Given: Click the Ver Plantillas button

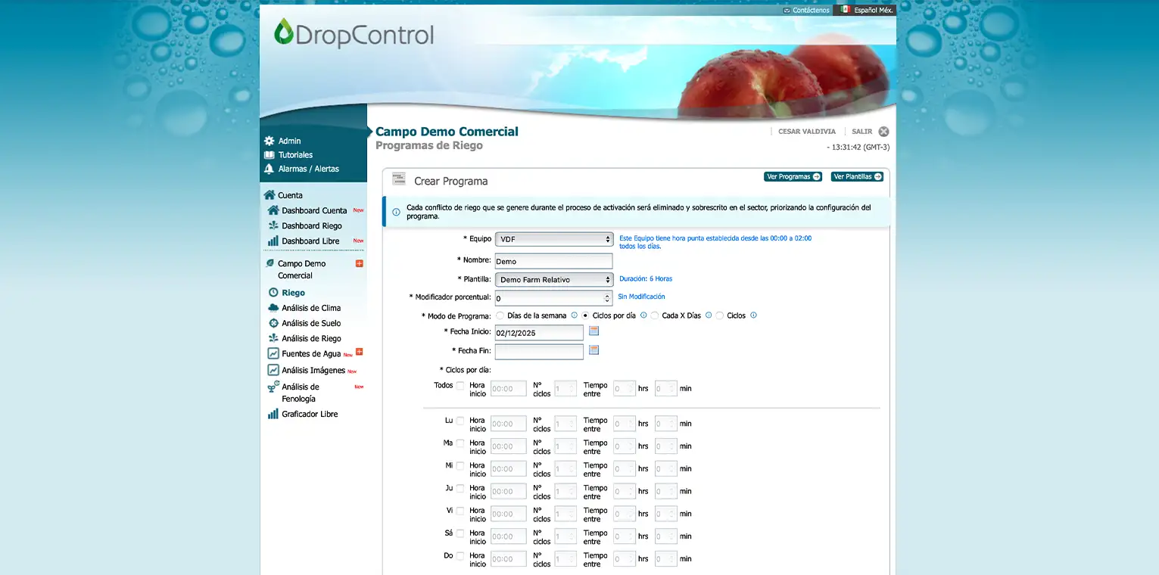Looking at the screenshot, I should tap(857, 177).
